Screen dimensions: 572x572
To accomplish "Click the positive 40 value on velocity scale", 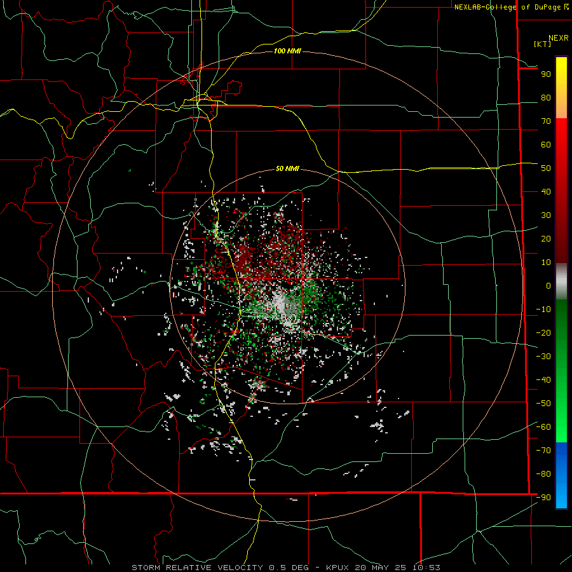I will (546, 192).
